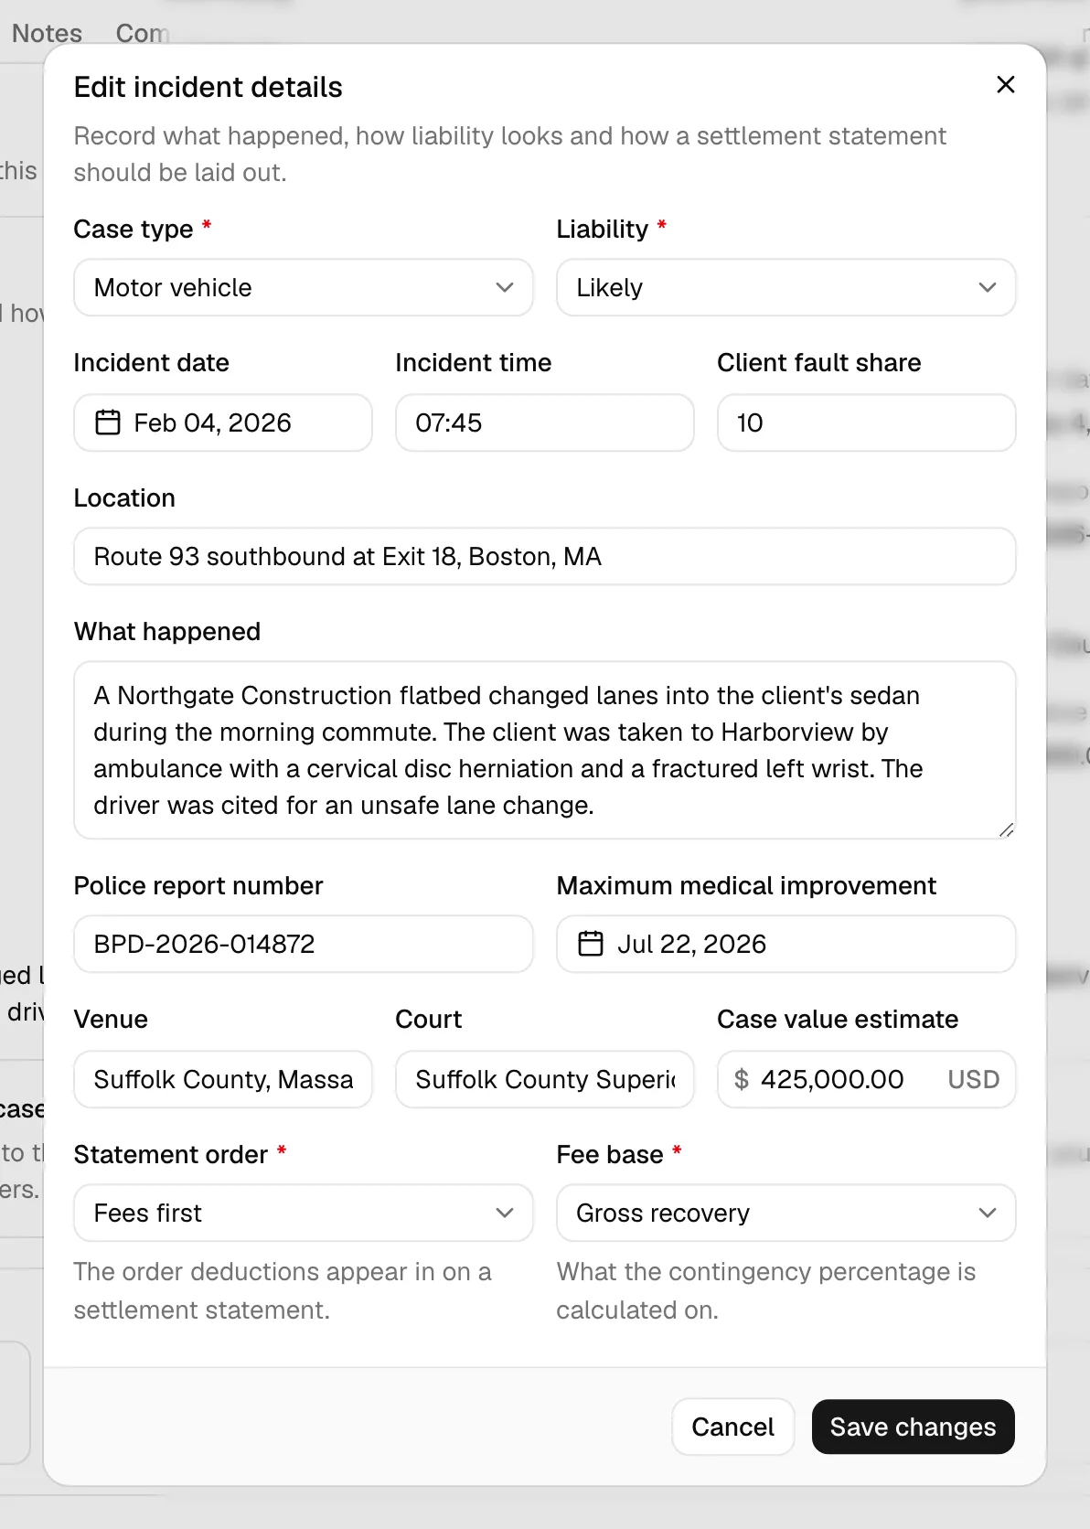Click the USD currency label
Image resolution: width=1090 pixels, height=1529 pixels.
974,1079
